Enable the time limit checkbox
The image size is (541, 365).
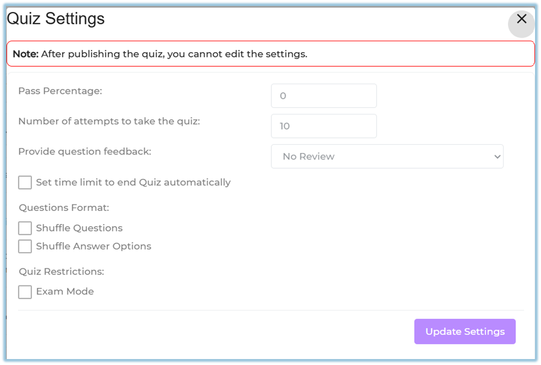(x=25, y=182)
